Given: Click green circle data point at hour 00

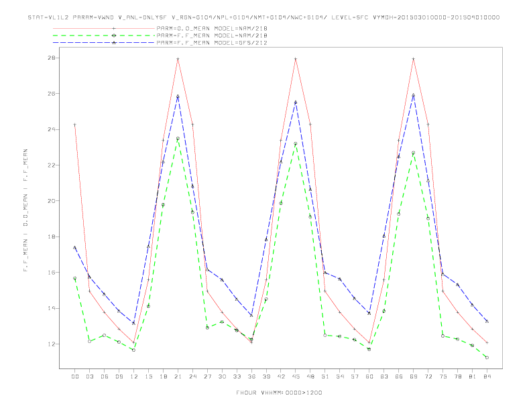Looking at the screenshot, I should [x=75, y=278].
